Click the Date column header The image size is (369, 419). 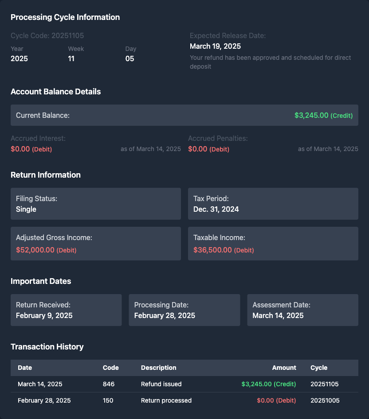tap(25, 368)
